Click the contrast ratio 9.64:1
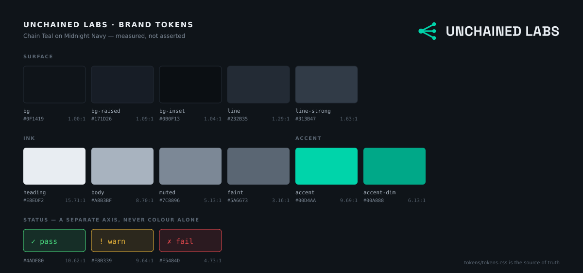 coord(145,261)
